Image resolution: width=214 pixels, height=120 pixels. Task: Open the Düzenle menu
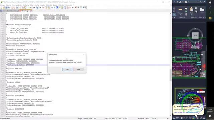pos(8,5)
